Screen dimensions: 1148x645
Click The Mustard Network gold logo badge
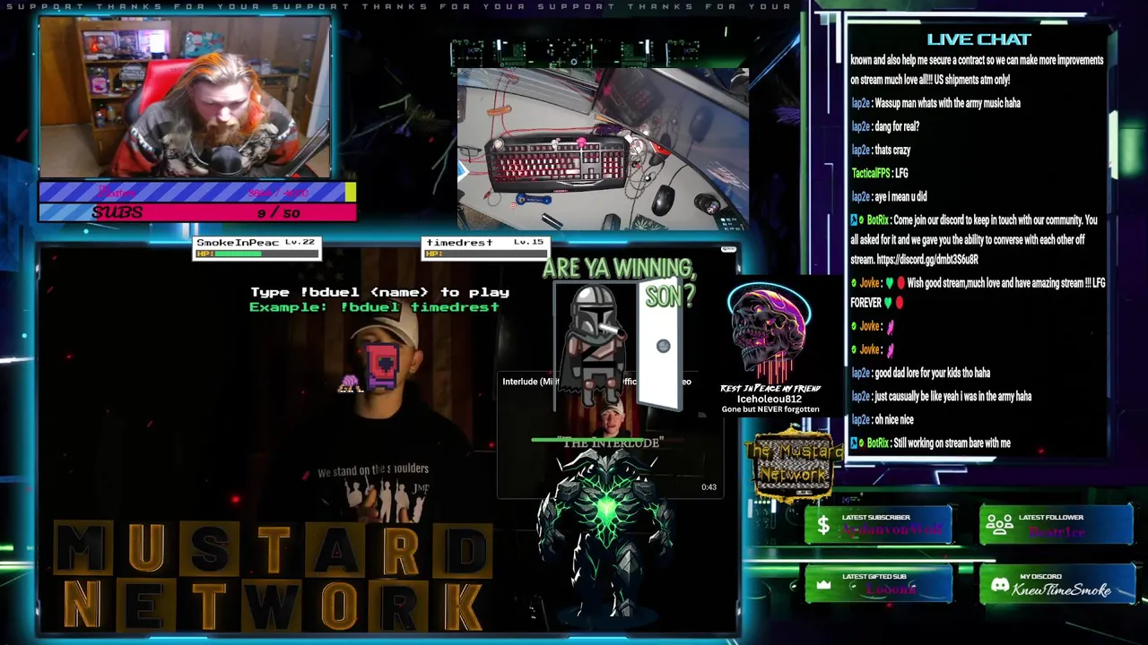pos(794,464)
